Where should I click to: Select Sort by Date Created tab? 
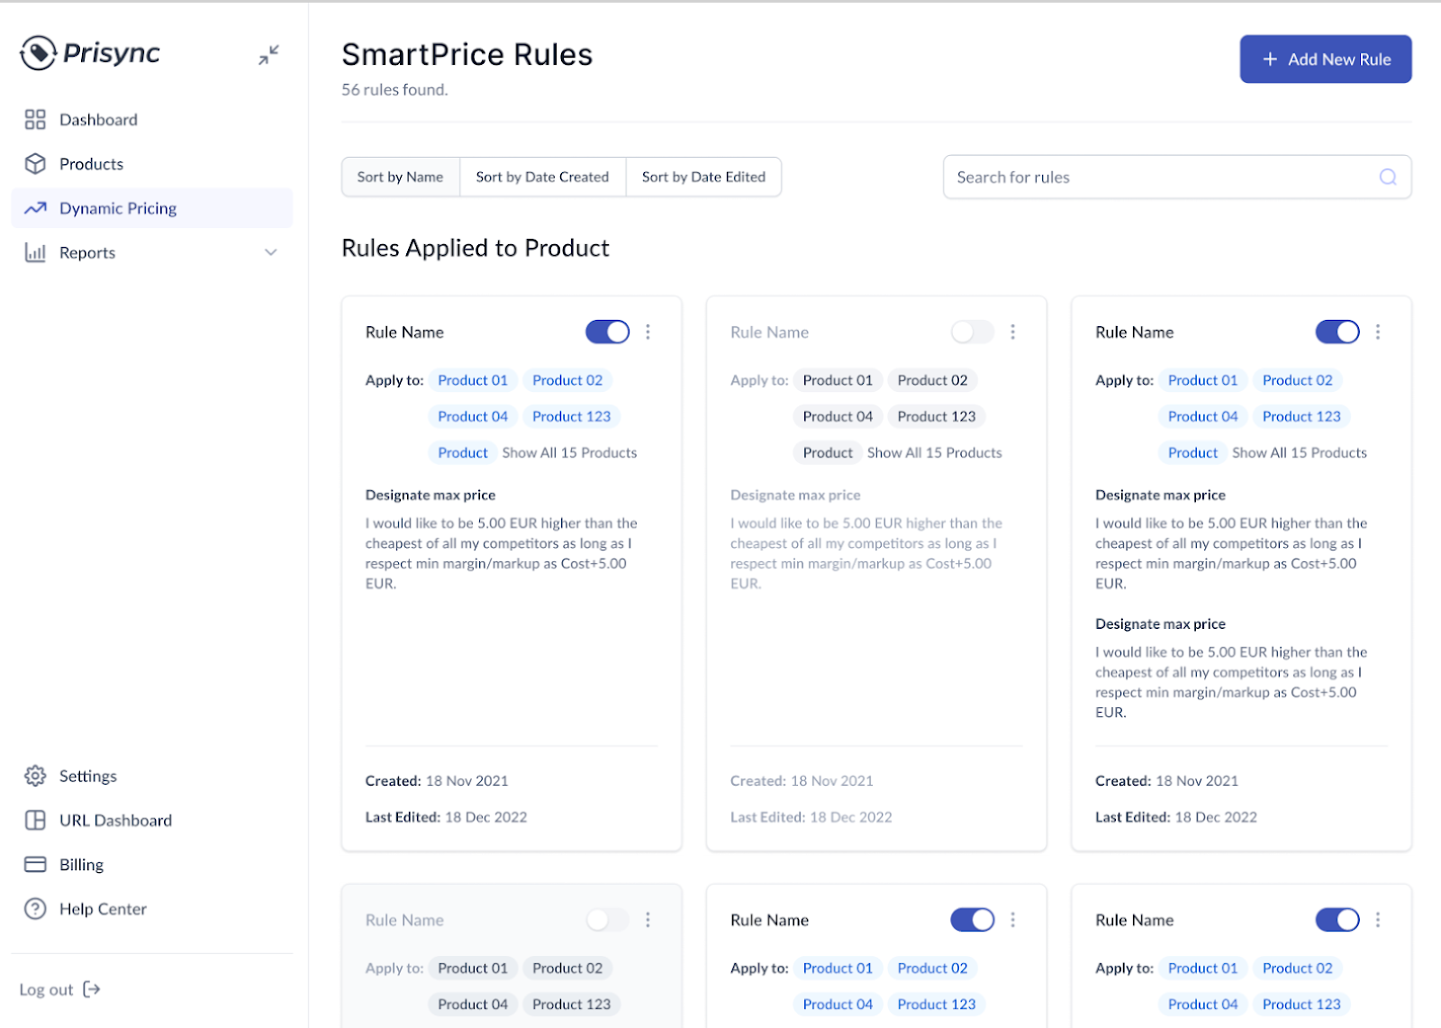point(542,177)
